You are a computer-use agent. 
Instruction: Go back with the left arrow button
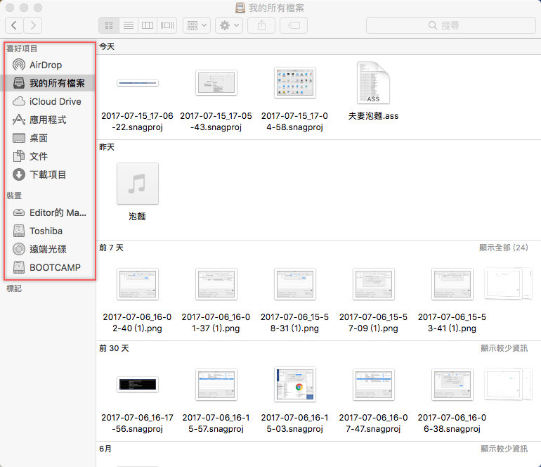pyautogui.click(x=14, y=25)
